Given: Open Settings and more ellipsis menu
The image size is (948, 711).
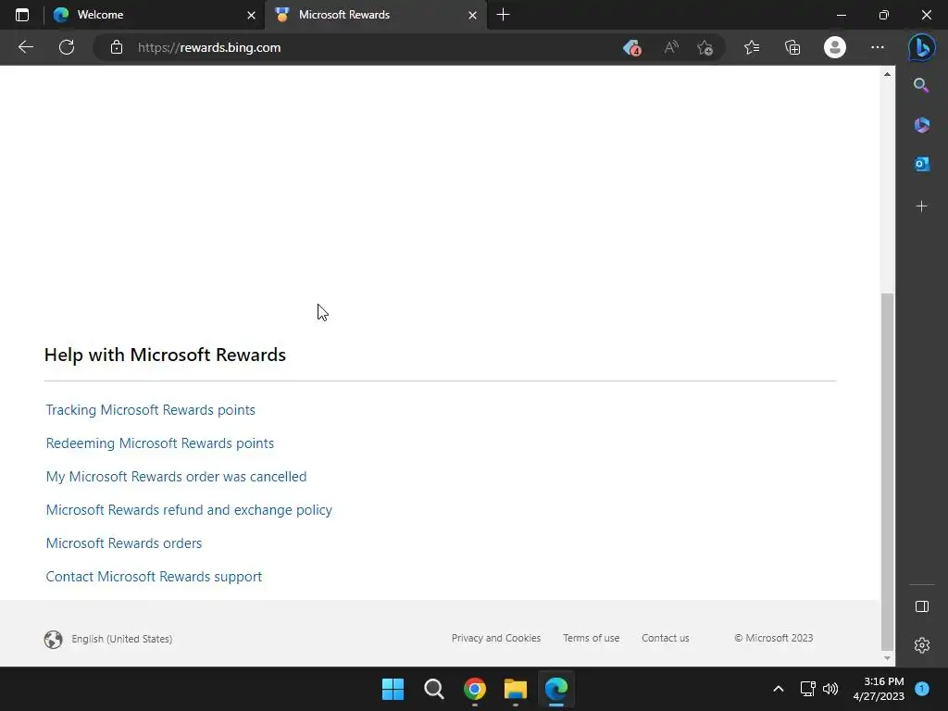Looking at the screenshot, I should tap(878, 47).
